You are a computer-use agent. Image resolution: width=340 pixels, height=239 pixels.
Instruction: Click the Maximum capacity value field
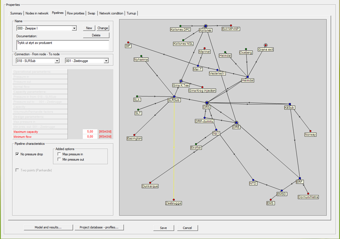point(90,132)
